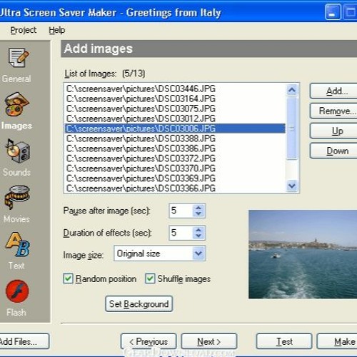
Task: Move selected image Up
Action: [333, 131]
